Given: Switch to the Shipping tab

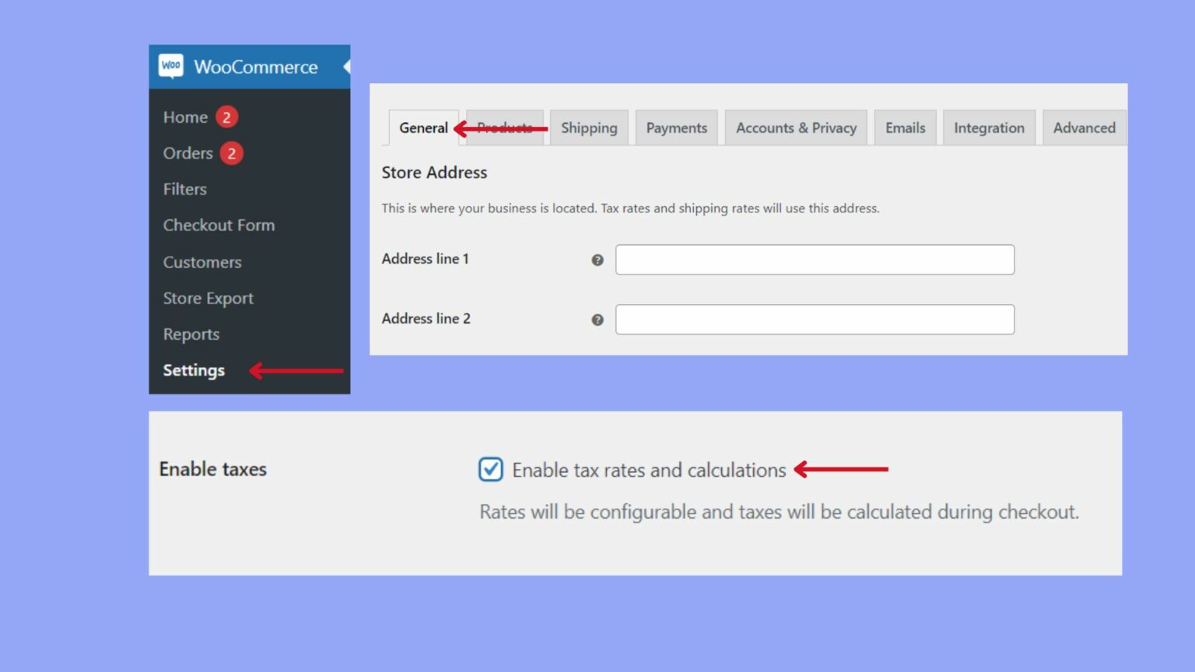Looking at the screenshot, I should (589, 127).
